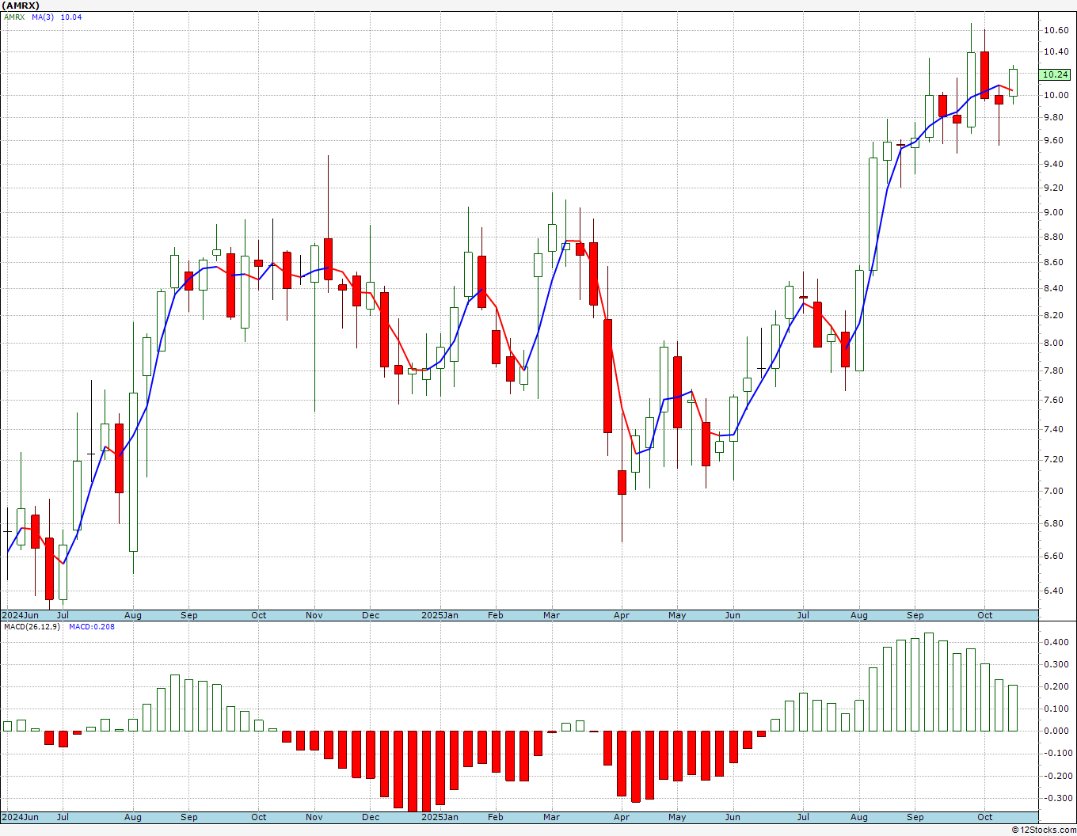Click the 0.200 MACD axis label
This screenshot has width=1077, height=836.
tap(1057, 686)
